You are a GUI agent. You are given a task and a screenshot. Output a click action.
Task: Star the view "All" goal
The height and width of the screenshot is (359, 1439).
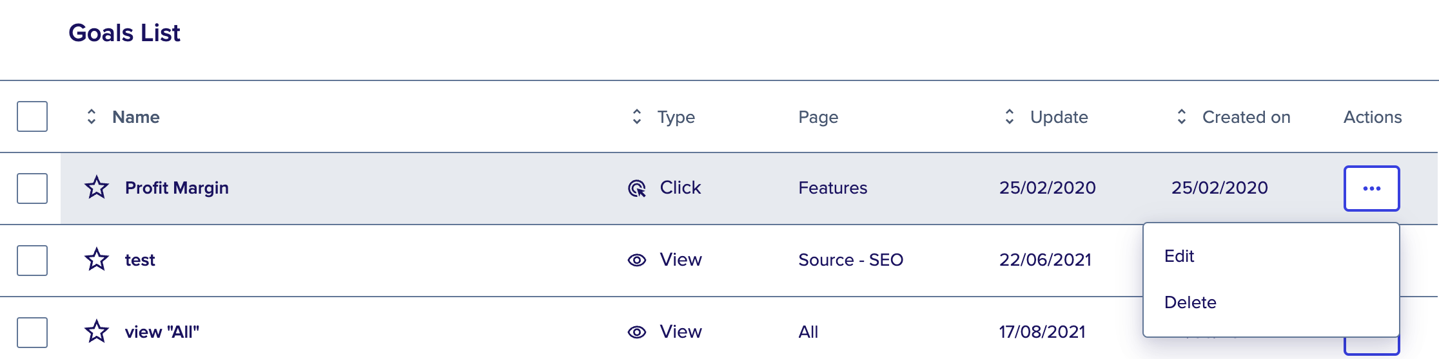[x=97, y=332]
